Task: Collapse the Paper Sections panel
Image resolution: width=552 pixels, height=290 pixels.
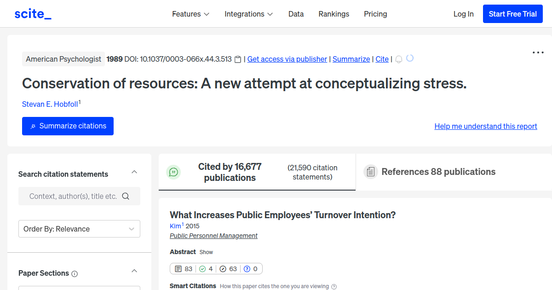Action: 134,271
